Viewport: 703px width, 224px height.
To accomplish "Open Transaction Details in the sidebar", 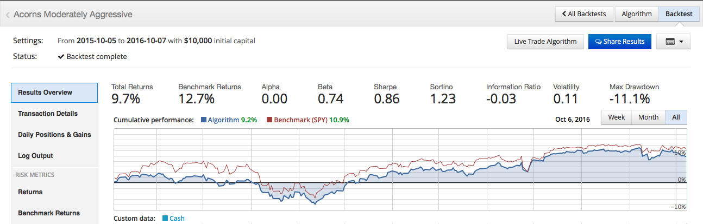I will (x=48, y=114).
